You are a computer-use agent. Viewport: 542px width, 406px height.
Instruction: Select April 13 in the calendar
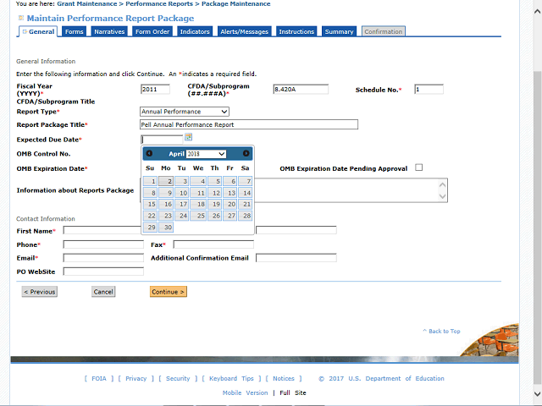[230, 193]
